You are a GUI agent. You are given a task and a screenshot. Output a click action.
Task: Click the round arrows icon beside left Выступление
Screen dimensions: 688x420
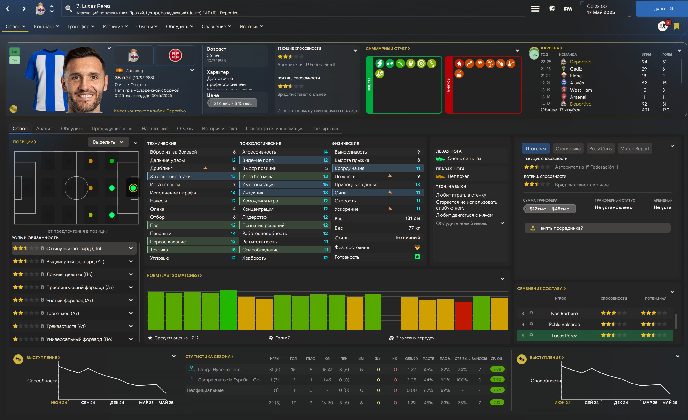point(18,359)
